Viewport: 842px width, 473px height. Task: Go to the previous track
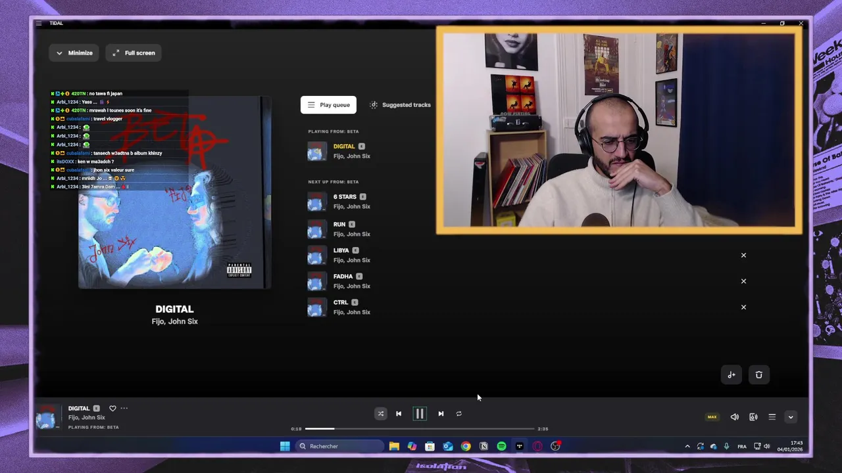399,414
